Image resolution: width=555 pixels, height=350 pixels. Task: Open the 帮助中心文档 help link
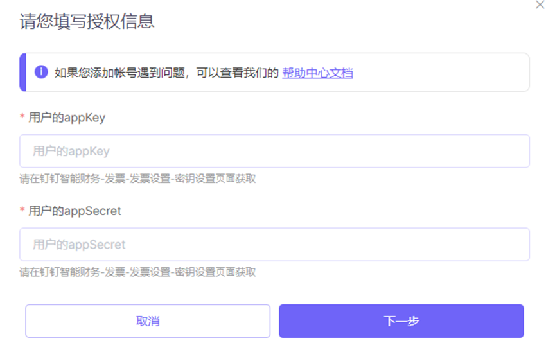coord(317,73)
